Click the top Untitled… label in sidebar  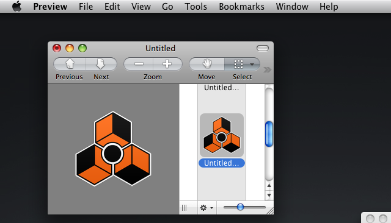[222, 88]
